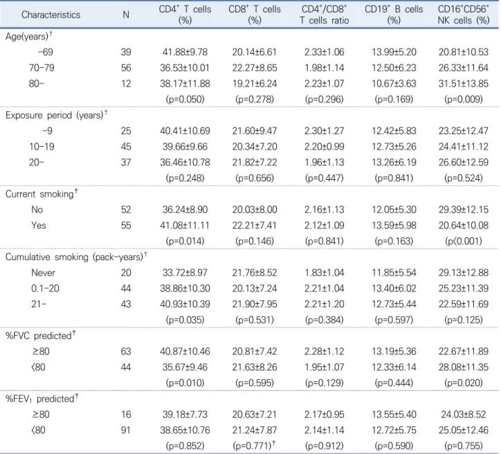Select Cumulative smoking (pack-years) label
This screenshot has width=501, height=454.
click(76, 257)
